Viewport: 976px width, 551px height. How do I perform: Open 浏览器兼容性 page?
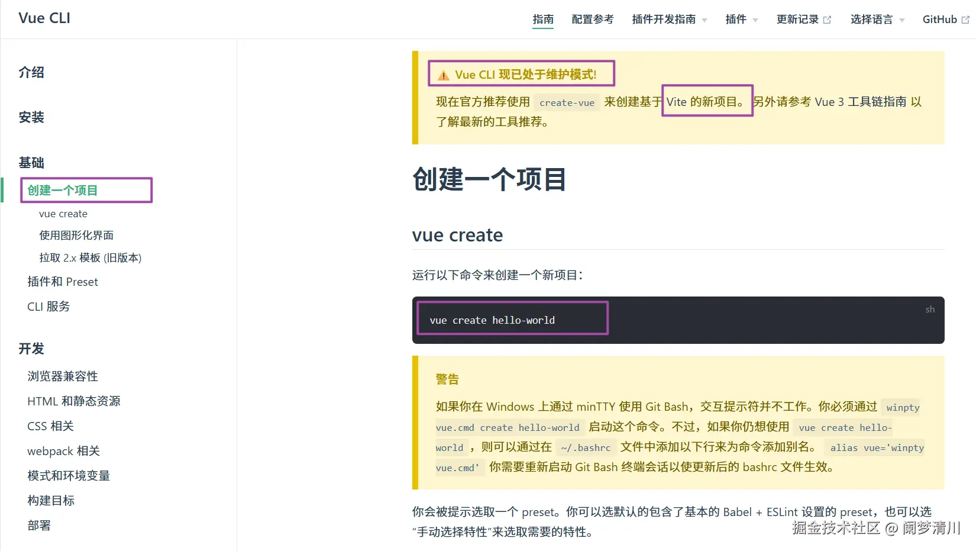[63, 376]
